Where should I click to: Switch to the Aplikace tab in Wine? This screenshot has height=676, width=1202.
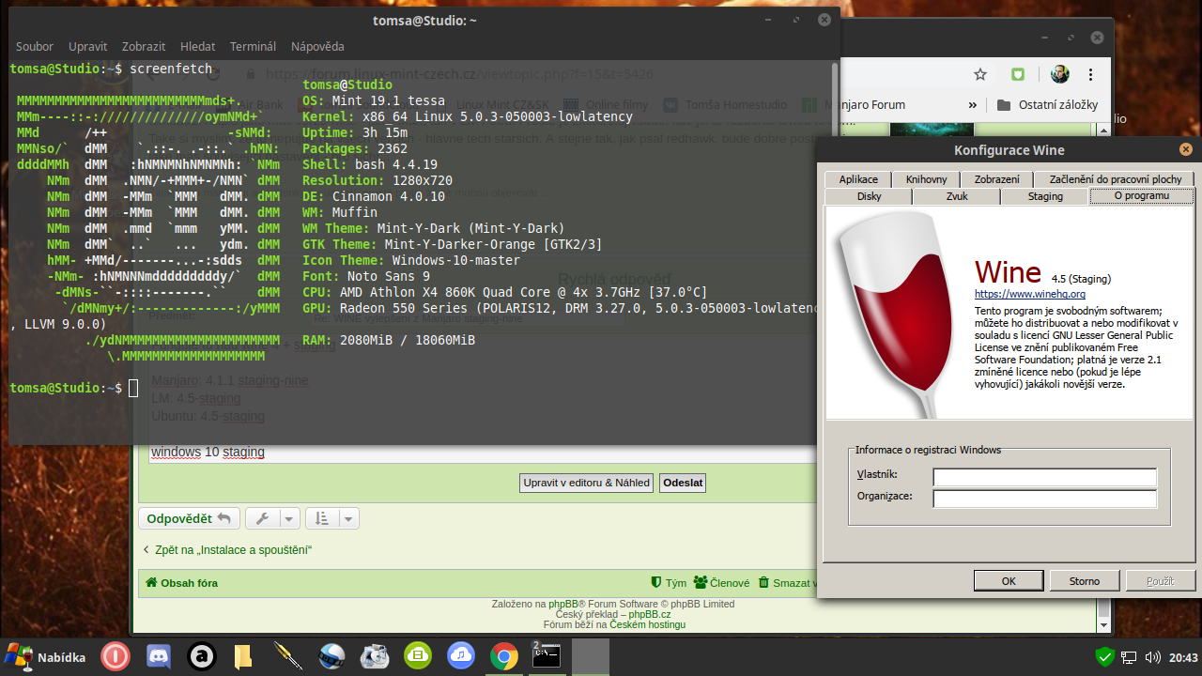858,179
